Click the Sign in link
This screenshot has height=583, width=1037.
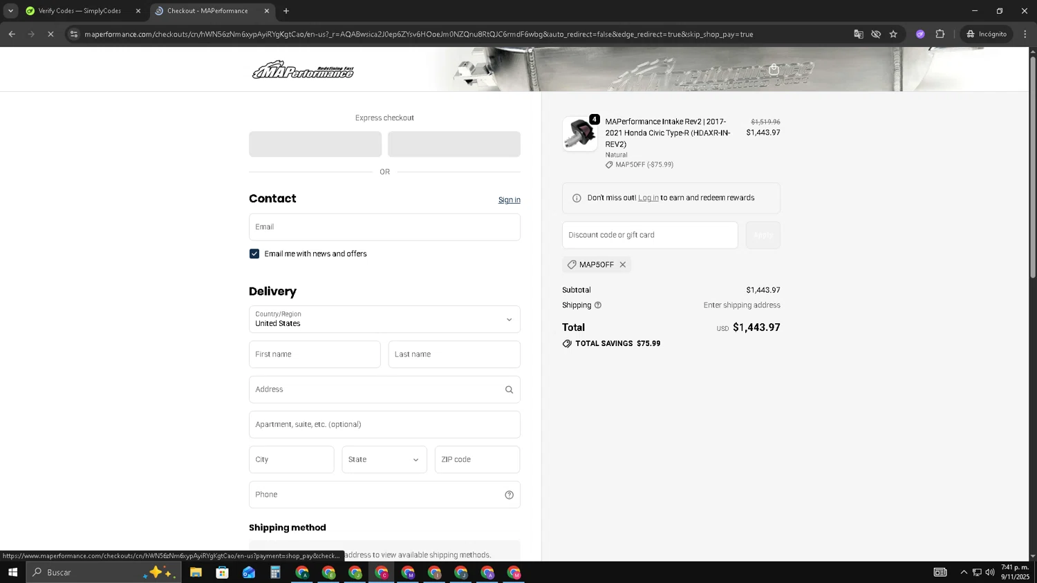click(510, 200)
